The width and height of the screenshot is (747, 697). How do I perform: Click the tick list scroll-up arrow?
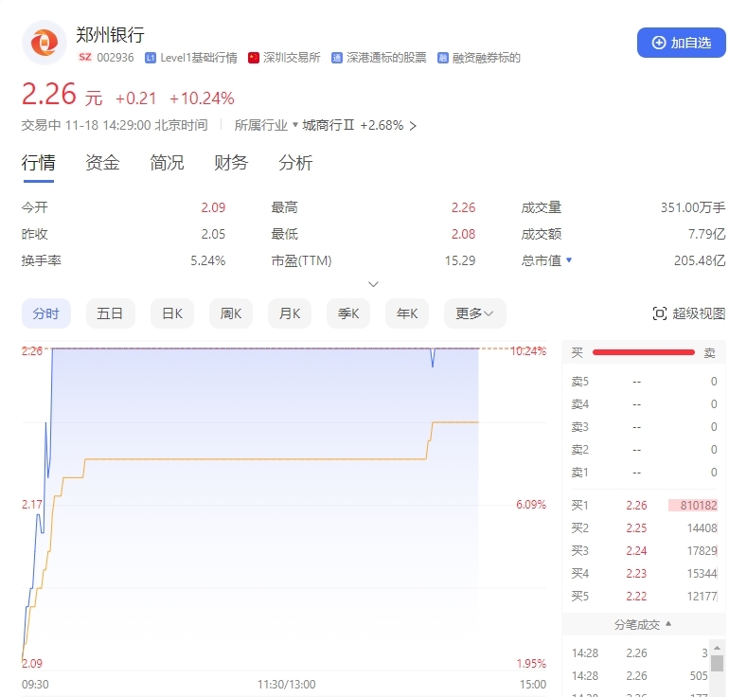pyautogui.click(x=717, y=648)
